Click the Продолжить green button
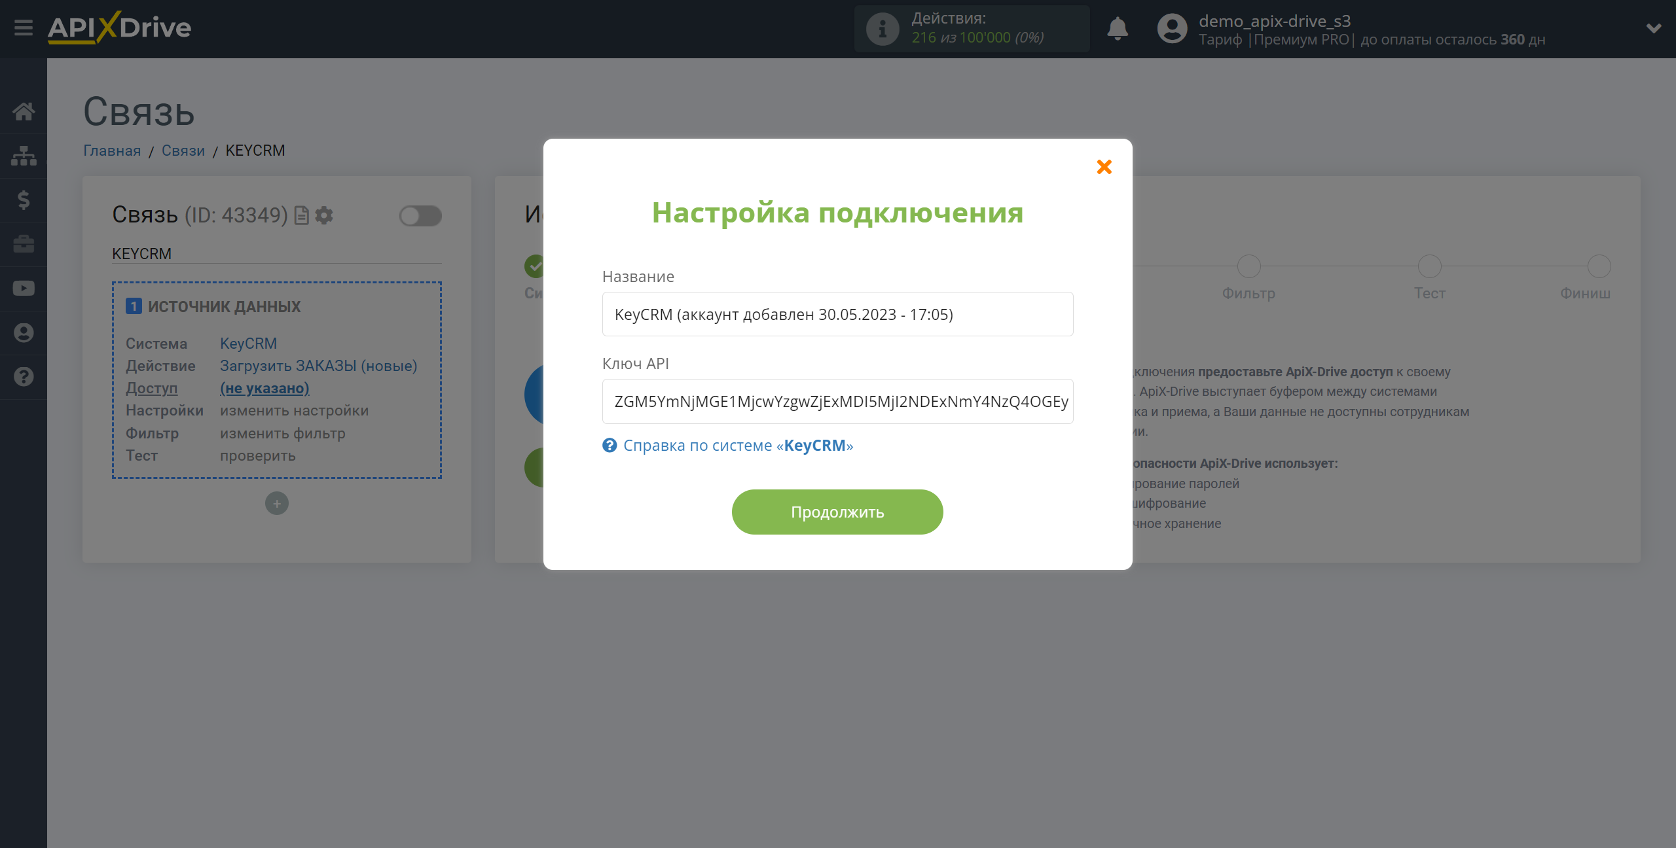The height and width of the screenshot is (848, 1676). [837, 512]
